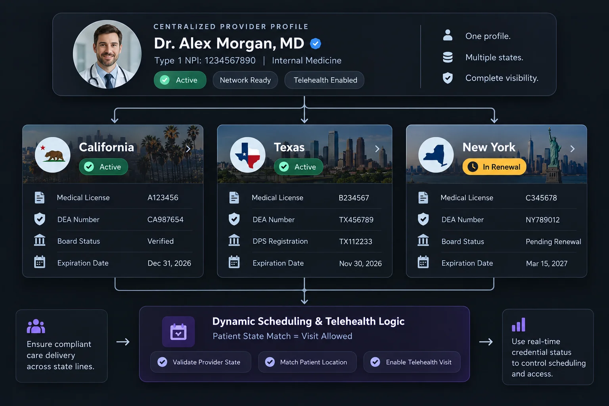This screenshot has height=406, width=609.
Task: Click the yellow In Renewal badge
Action: pyautogui.click(x=494, y=167)
